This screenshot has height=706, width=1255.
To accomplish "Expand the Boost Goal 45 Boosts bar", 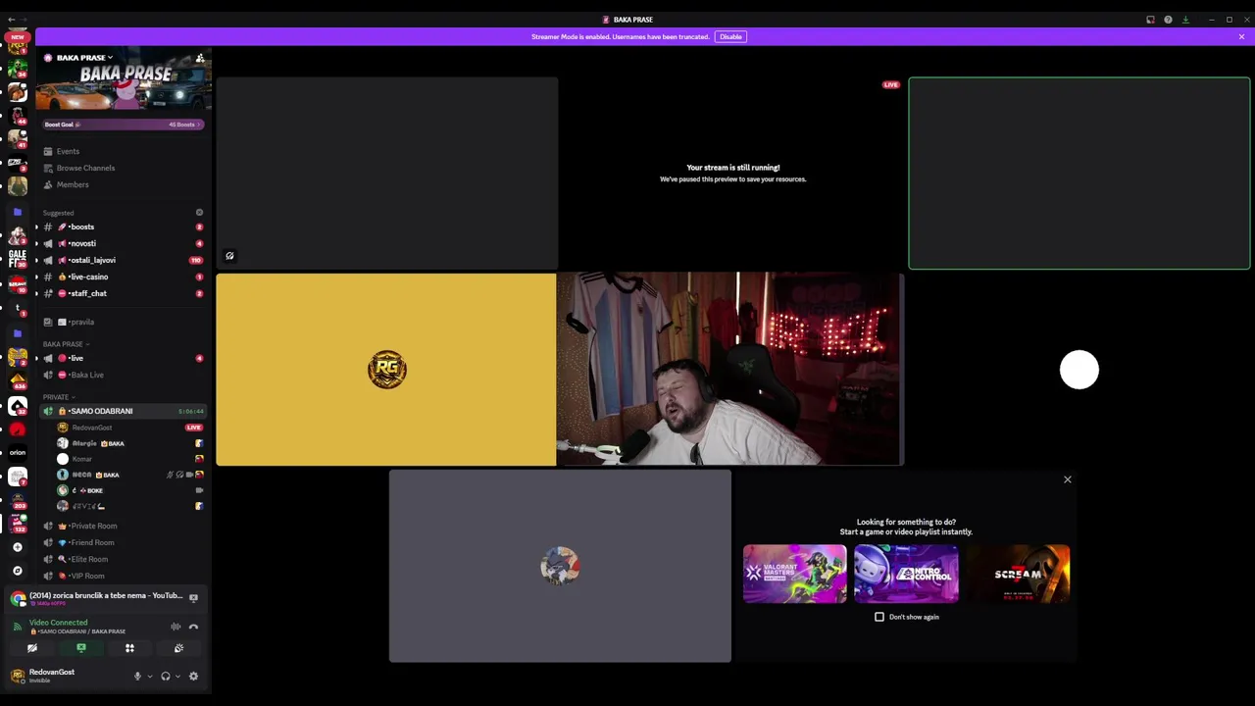I will 123,125.
